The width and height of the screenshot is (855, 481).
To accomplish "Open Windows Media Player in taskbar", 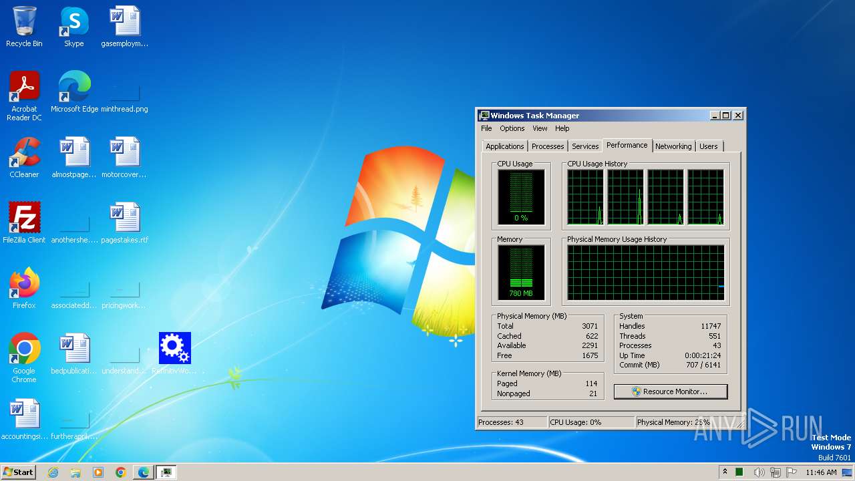I will [98, 472].
